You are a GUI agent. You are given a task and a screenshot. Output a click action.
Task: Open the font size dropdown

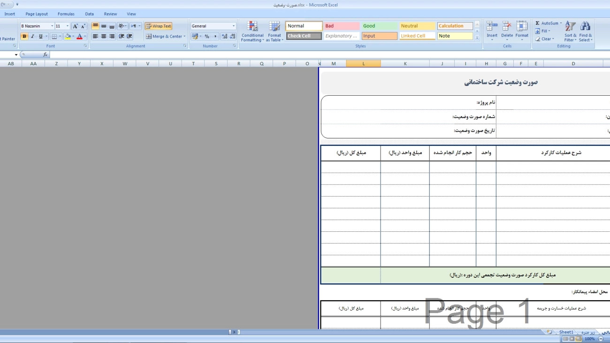tap(68, 26)
